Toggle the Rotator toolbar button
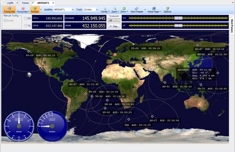 click(x=35, y=10)
